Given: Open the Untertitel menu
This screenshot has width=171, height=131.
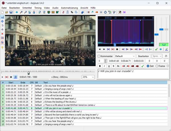Looking at the screenshot, I should 27,8.
